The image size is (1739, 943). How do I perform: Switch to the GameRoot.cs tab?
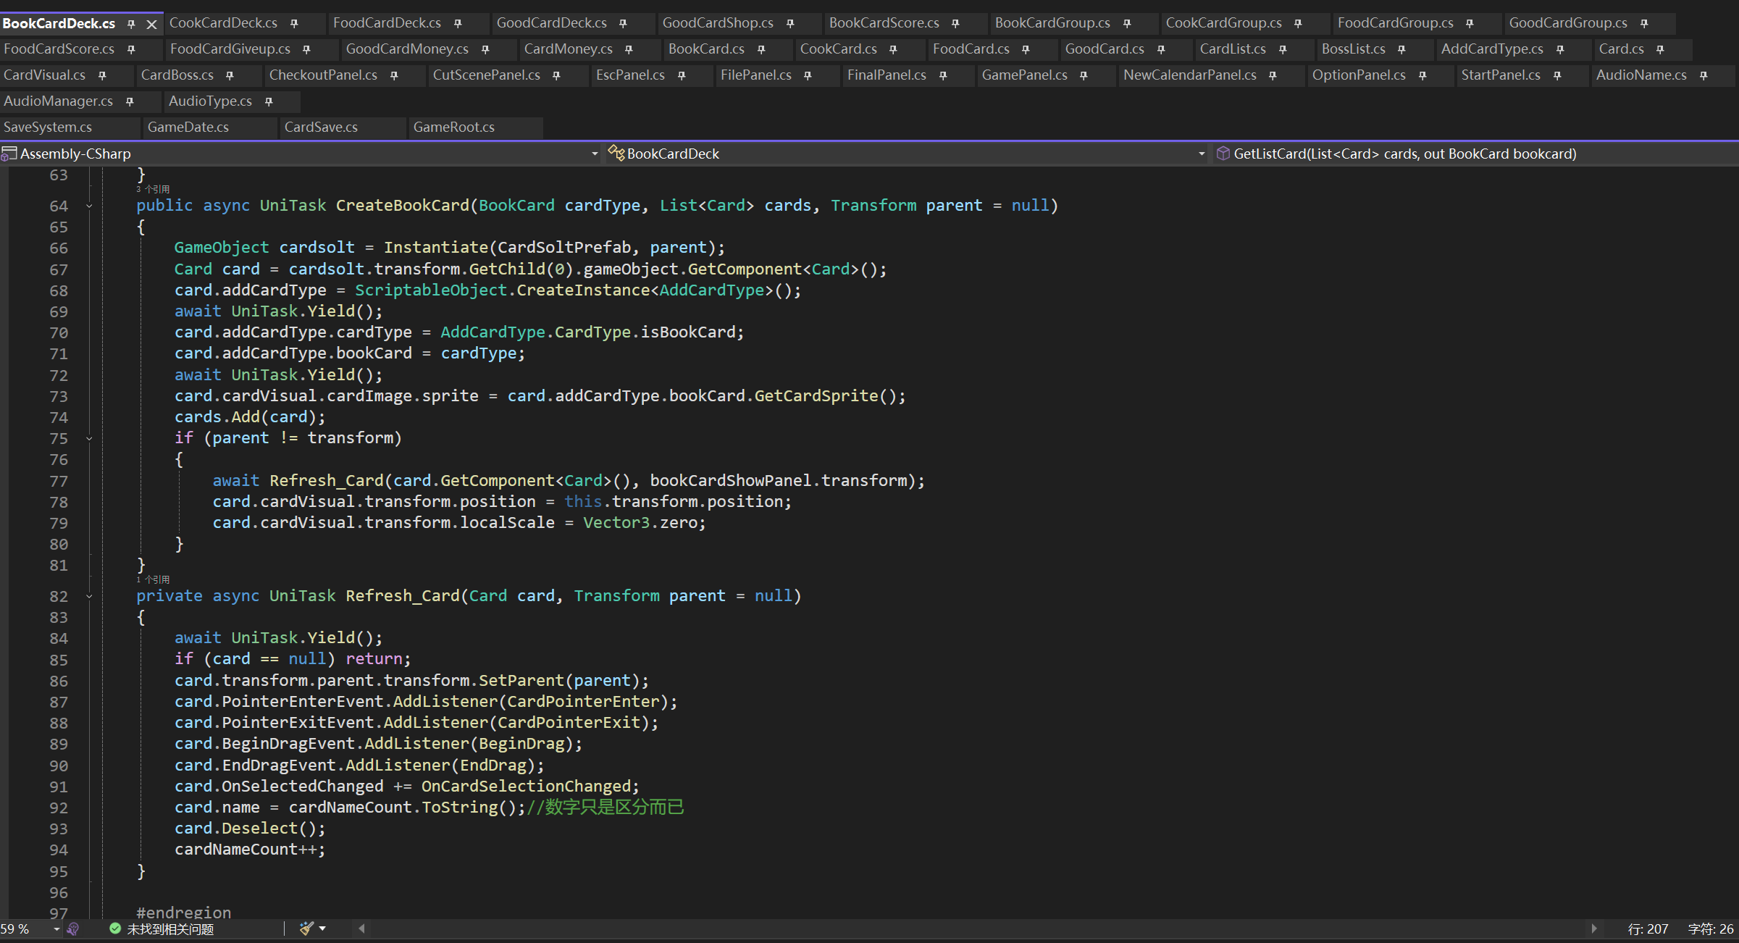(454, 127)
